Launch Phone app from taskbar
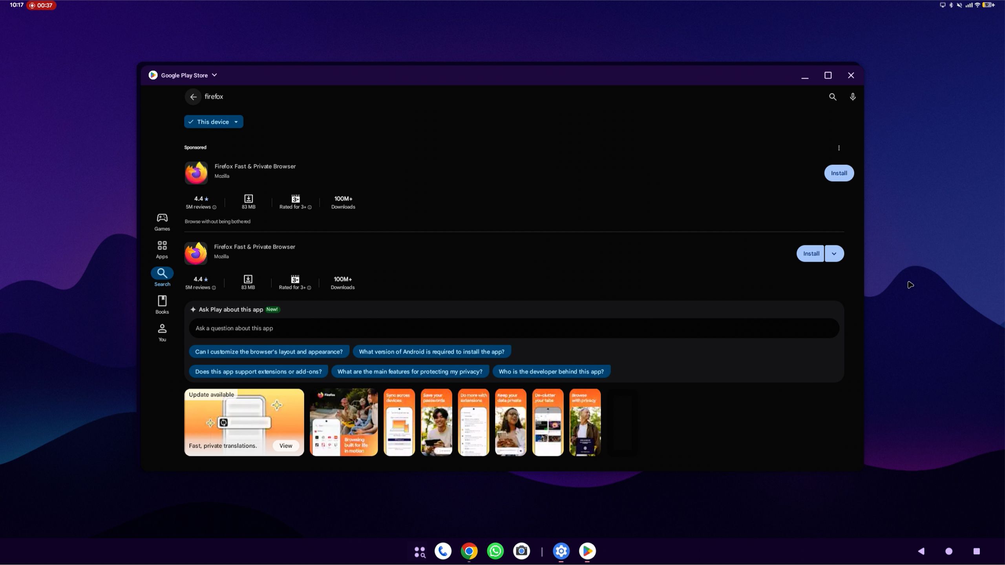1005x565 pixels. click(x=443, y=551)
